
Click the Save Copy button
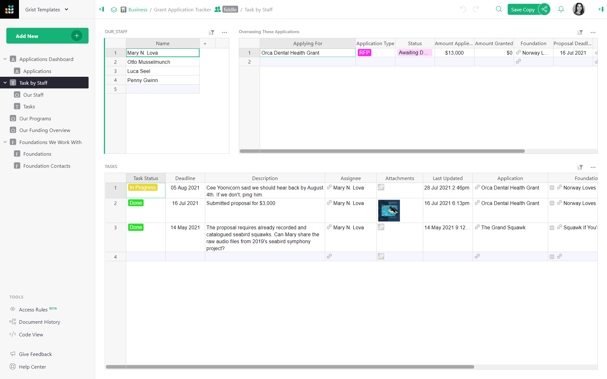point(523,9)
